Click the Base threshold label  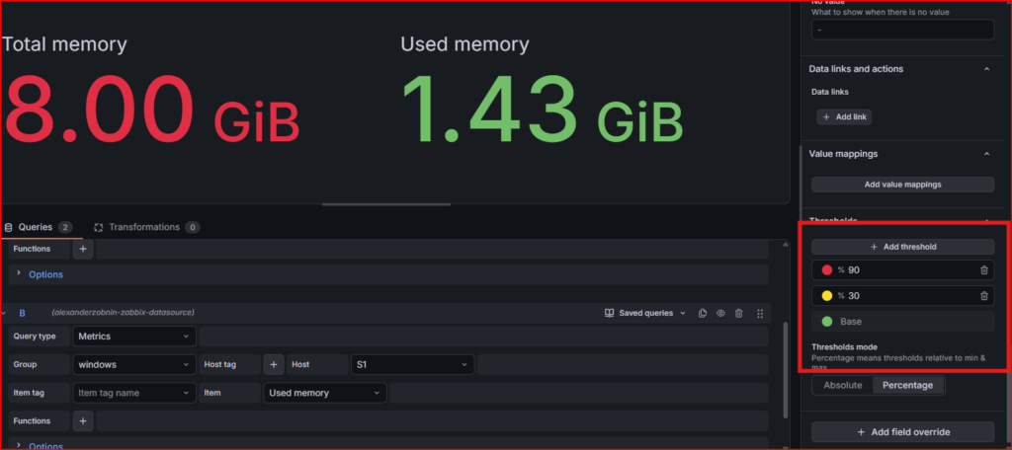pos(851,321)
